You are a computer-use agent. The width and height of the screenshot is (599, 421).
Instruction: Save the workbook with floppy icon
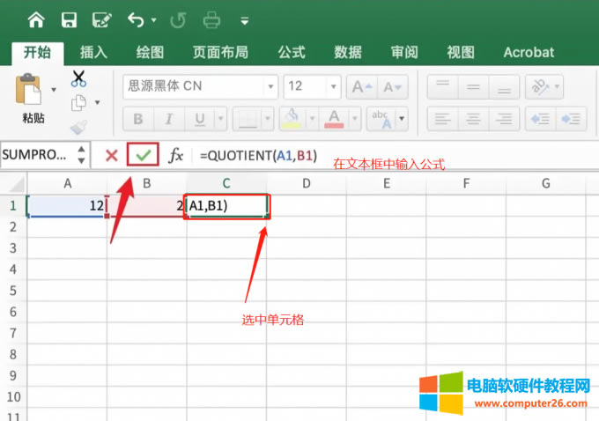(69, 20)
